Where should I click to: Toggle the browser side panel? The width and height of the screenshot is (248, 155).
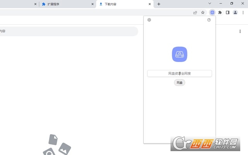227,12
